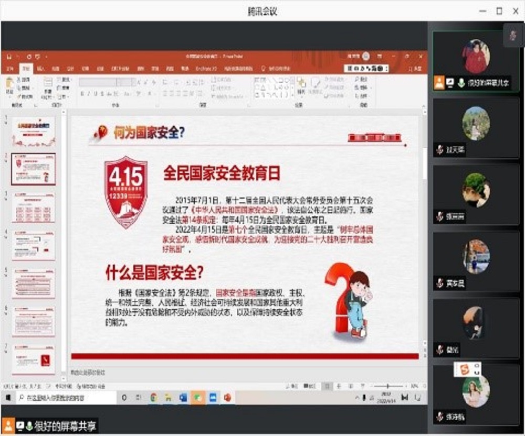The height and width of the screenshot is (436, 525).
Task: Click the Windows Start button
Action: click(x=8, y=398)
